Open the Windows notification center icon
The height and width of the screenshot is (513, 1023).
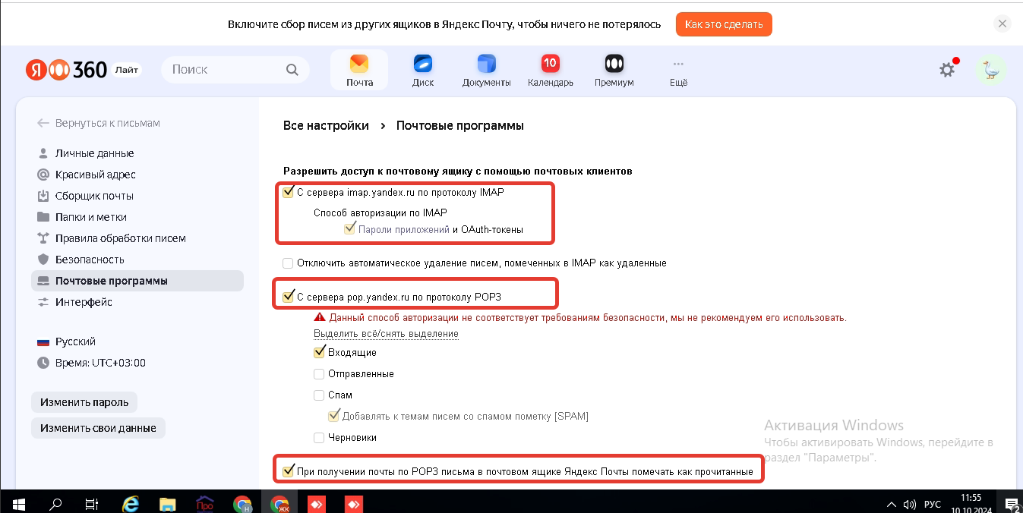point(1012,503)
